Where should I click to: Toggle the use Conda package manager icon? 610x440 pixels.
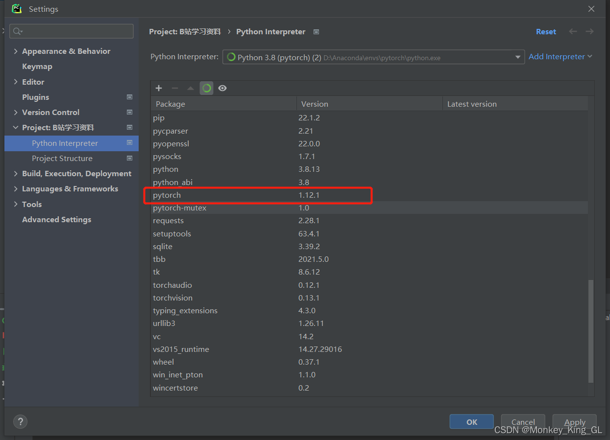click(207, 88)
